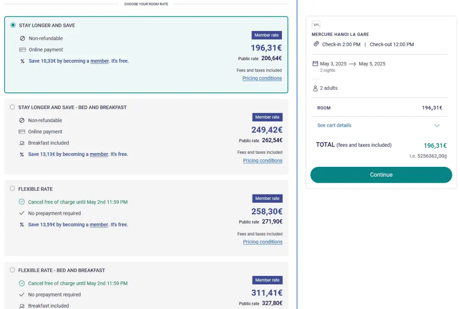Screen dimensions: 460x309
Task: Select the Stay Longer and Save rate
Action: click(13, 25)
